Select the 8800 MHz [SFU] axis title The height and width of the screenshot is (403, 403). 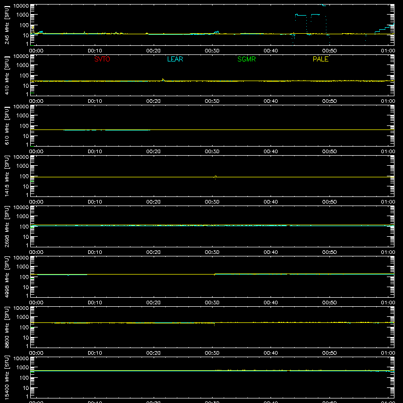click(x=7, y=327)
